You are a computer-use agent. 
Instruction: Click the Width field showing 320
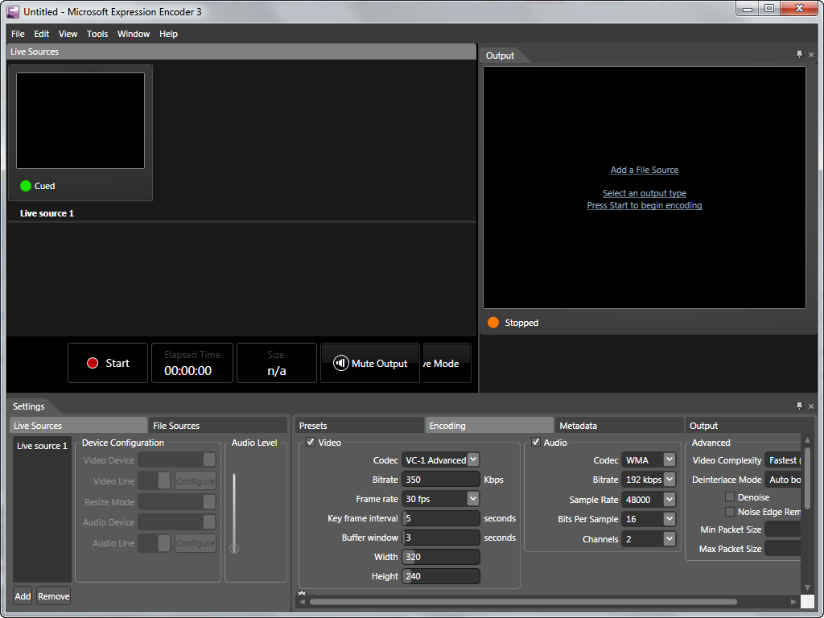click(x=440, y=557)
